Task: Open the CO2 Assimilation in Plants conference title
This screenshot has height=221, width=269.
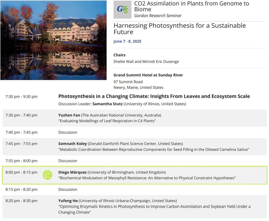Action: [192, 6]
